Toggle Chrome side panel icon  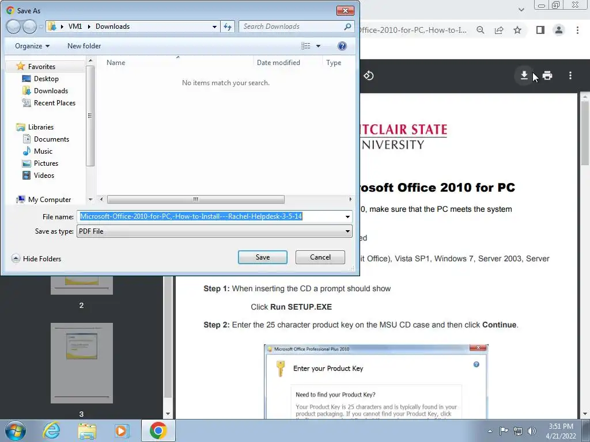click(x=540, y=30)
